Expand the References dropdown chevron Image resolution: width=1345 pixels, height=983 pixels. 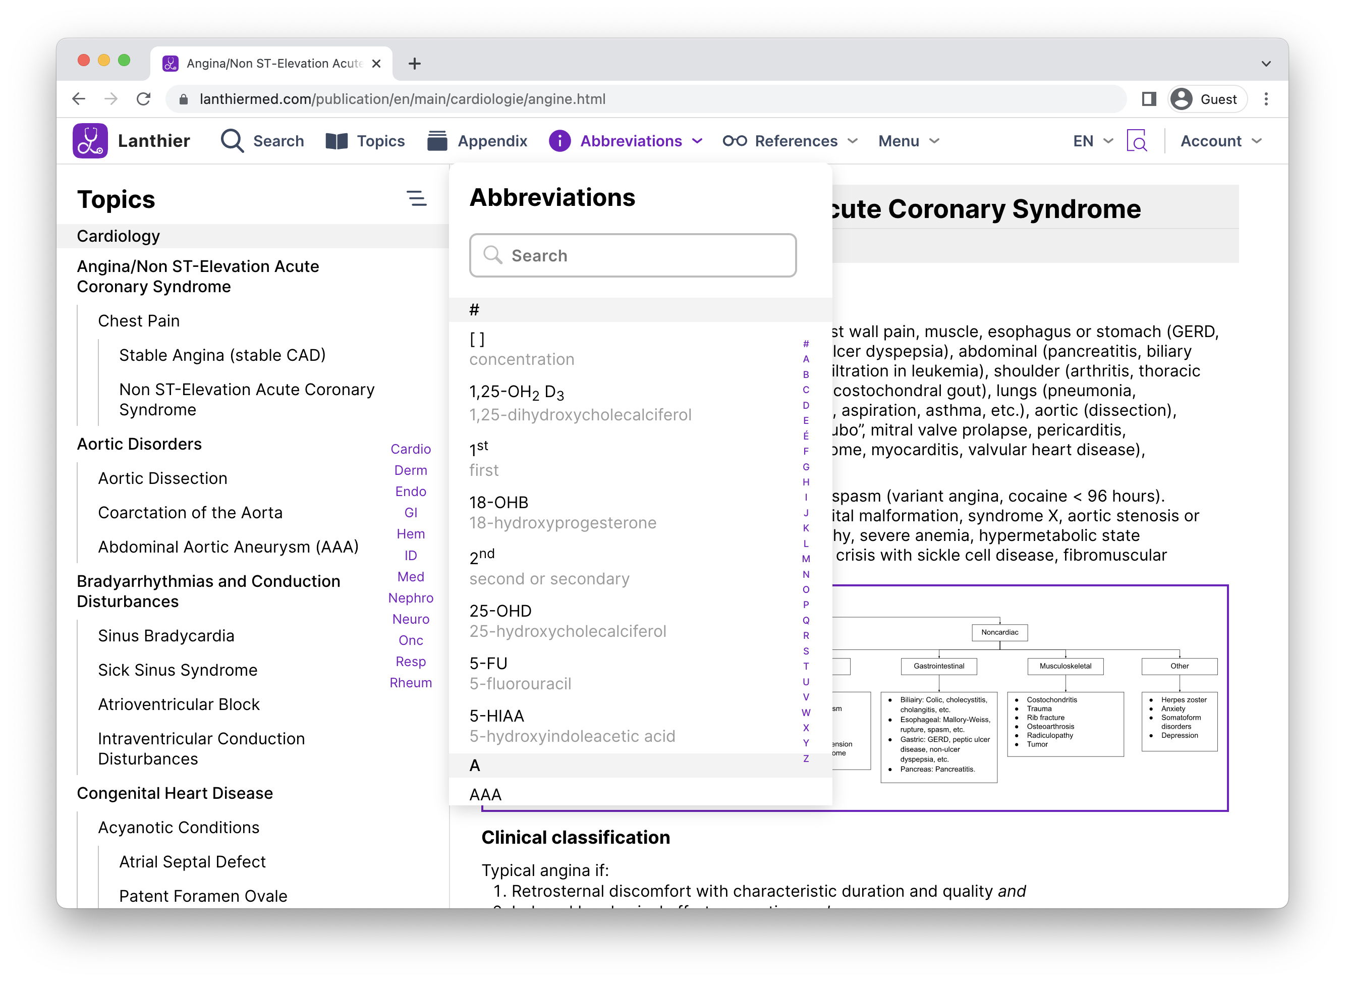(x=853, y=141)
